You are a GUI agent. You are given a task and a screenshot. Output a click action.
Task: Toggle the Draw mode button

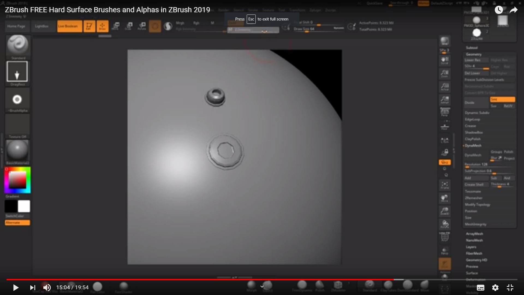(x=102, y=26)
